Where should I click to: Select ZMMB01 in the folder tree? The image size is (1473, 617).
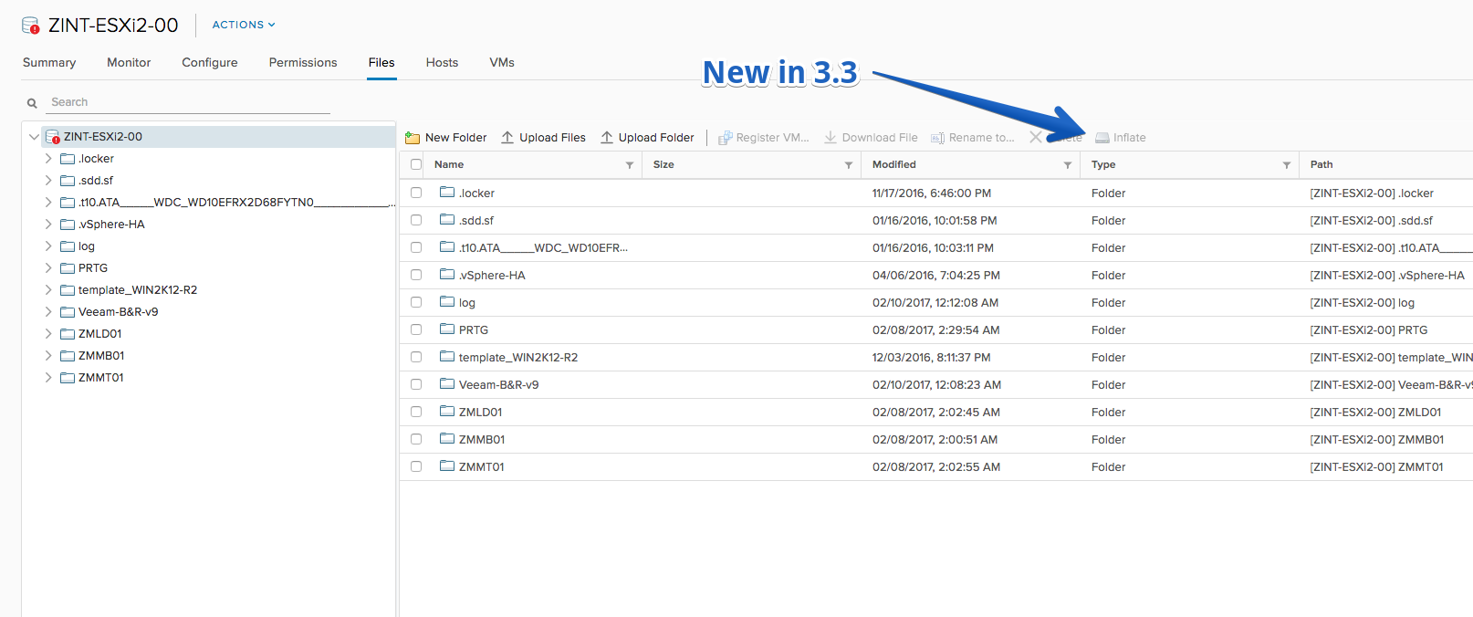(101, 356)
